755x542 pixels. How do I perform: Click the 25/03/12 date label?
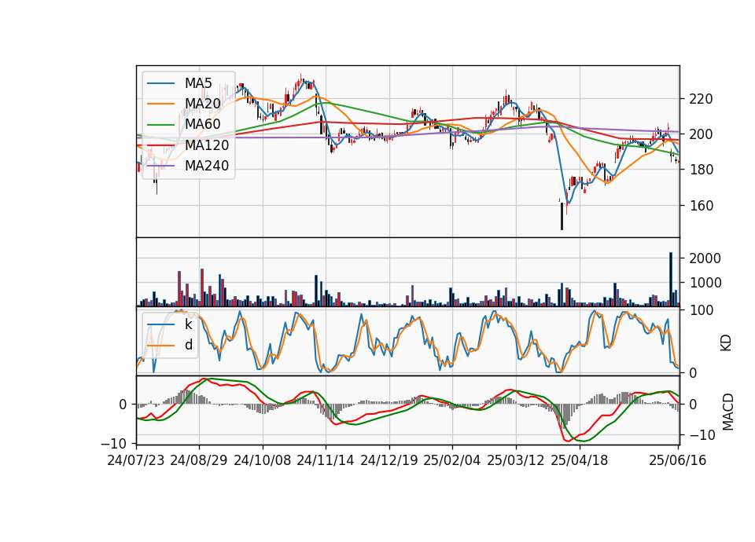tap(516, 460)
